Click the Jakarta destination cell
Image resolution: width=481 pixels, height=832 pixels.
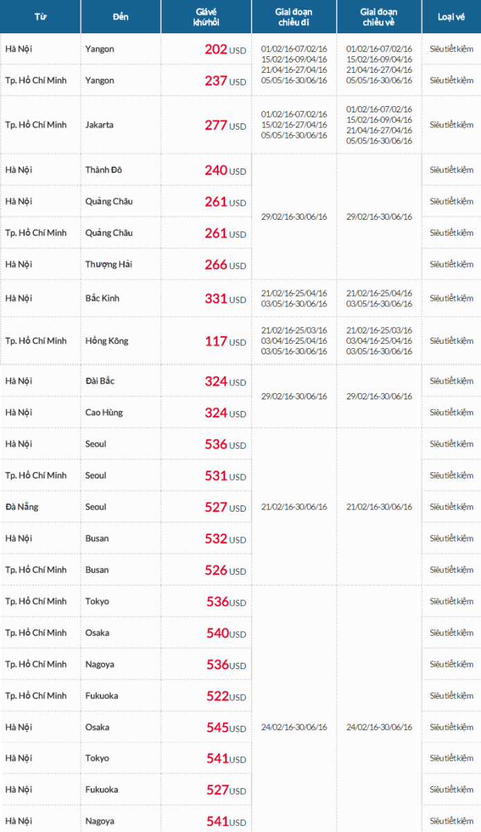[100, 125]
